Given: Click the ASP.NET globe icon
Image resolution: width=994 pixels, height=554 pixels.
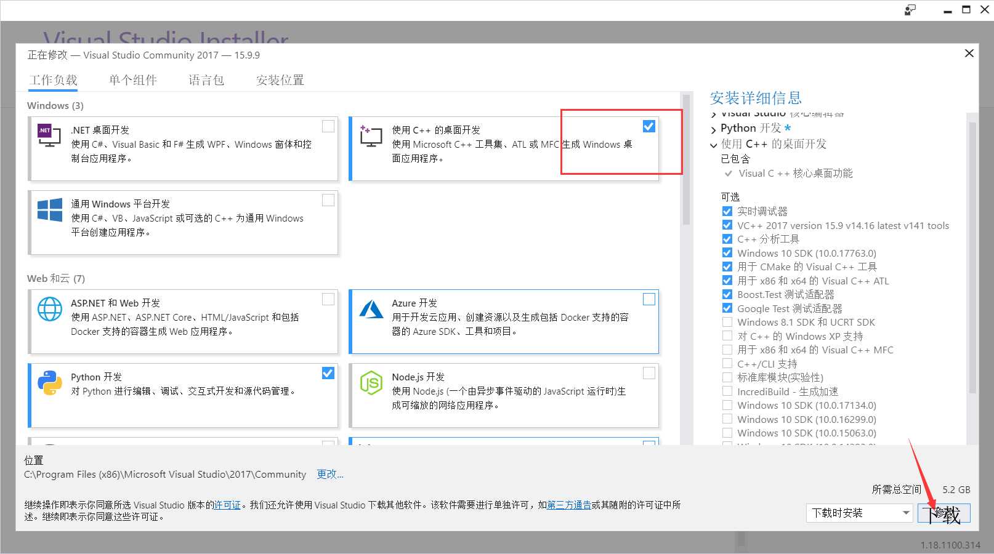Looking at the screenshot, I should click(x=49, y=309).
